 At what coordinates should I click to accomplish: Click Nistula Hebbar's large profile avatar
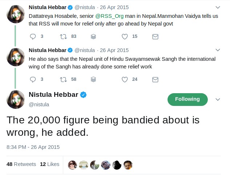tap(16, 99)
